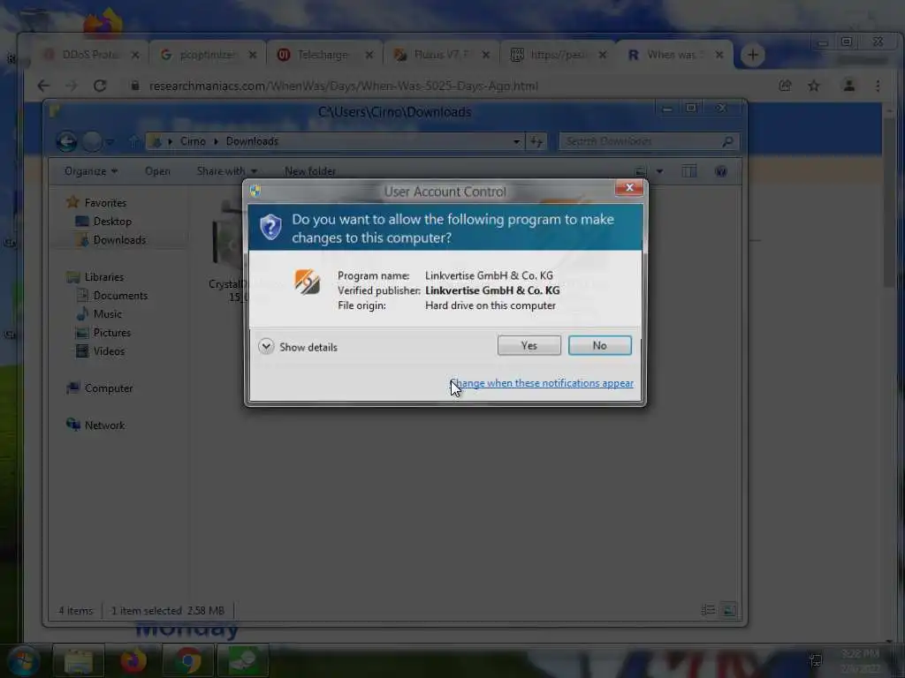The height and width of the screenshot is (678, 905).
Task: Switch to the Telecharger browser tab
Action: 323,55
